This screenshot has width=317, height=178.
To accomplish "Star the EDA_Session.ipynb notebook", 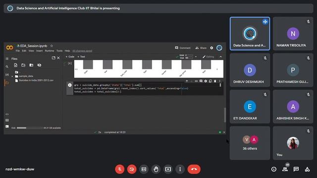I will pyautogui.click(x=52, y=46).
